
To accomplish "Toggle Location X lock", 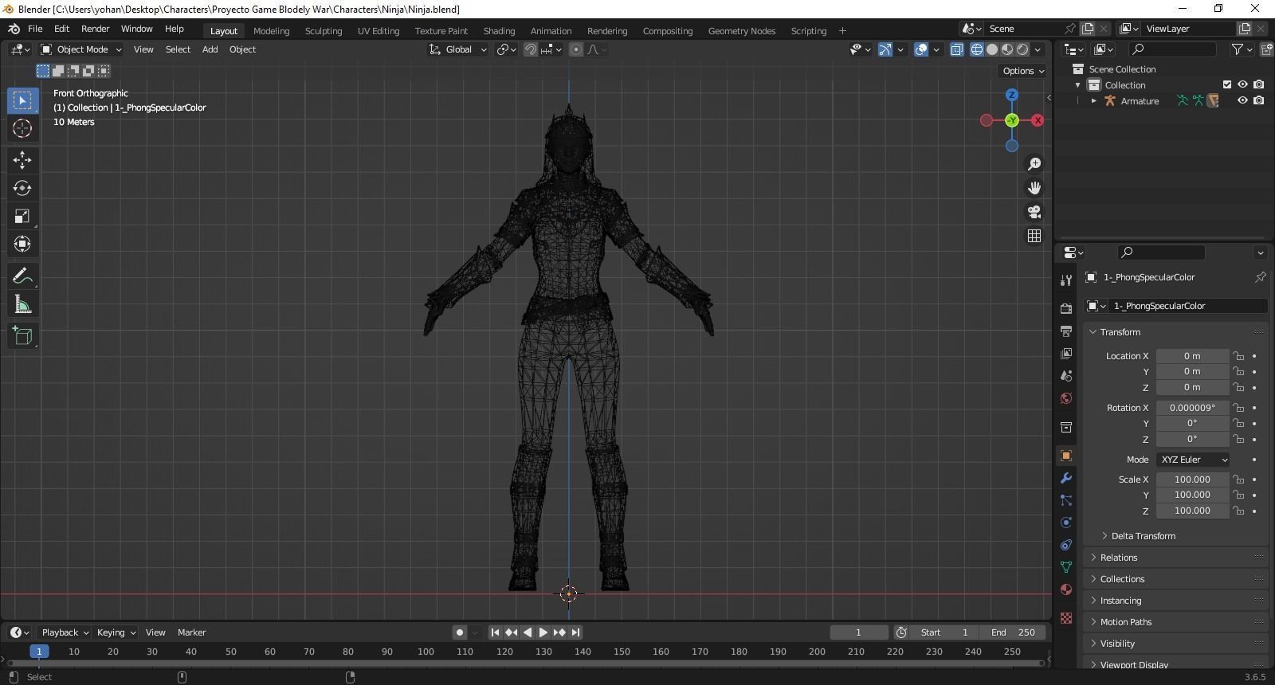I will click(1238, 356).
